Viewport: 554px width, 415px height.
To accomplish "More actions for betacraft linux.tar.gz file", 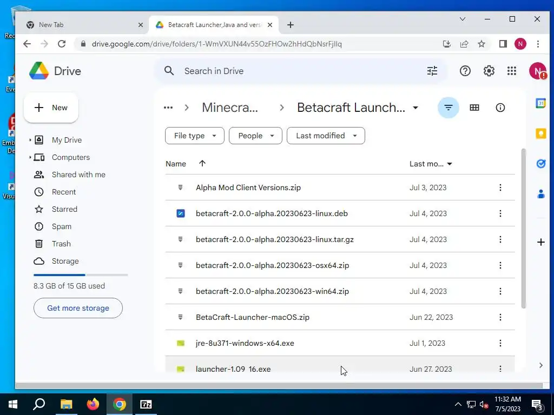I will (x=500, y=239).
